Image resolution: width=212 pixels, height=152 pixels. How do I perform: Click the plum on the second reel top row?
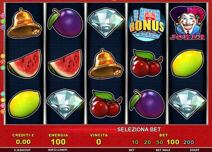click(65, 23)
